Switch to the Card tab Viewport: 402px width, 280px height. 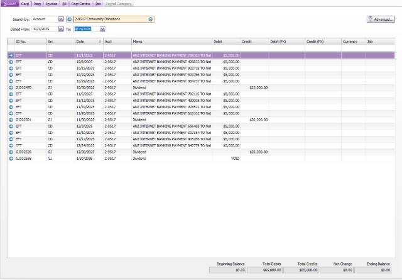[25, 4]
